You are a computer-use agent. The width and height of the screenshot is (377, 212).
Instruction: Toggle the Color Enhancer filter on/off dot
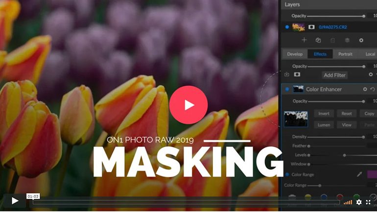(x=287, y=89)
